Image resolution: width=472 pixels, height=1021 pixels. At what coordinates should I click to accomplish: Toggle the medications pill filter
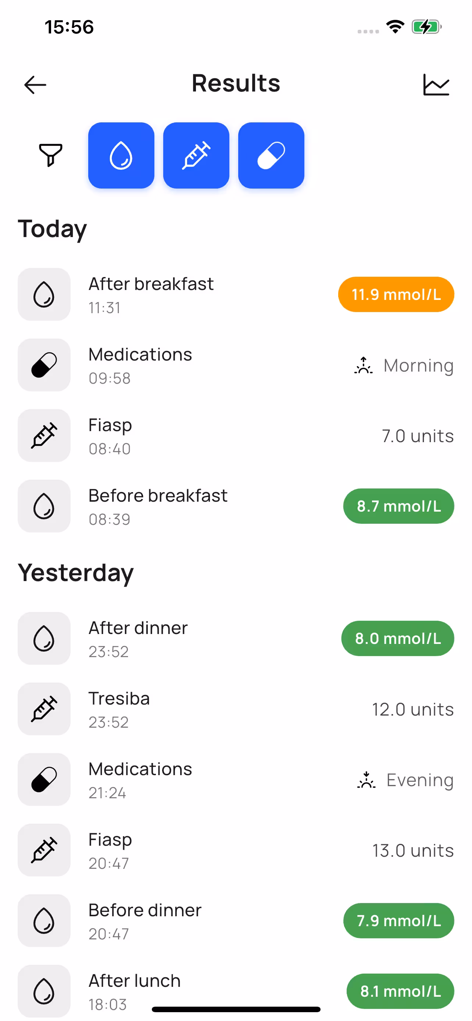pos(271,155)
